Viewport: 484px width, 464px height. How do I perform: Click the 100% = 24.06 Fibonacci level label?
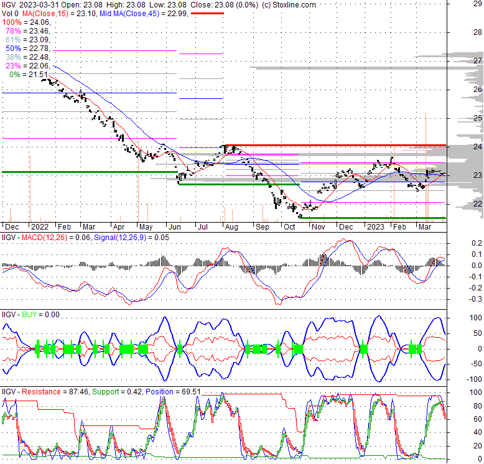pos(26,22)
